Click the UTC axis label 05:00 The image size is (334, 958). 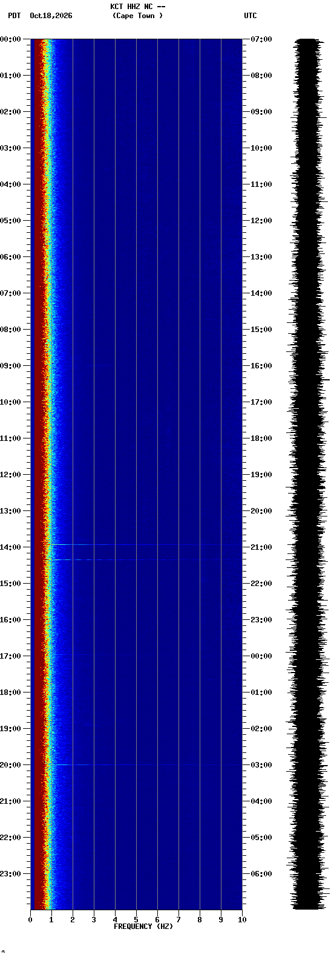pos(261,838)
